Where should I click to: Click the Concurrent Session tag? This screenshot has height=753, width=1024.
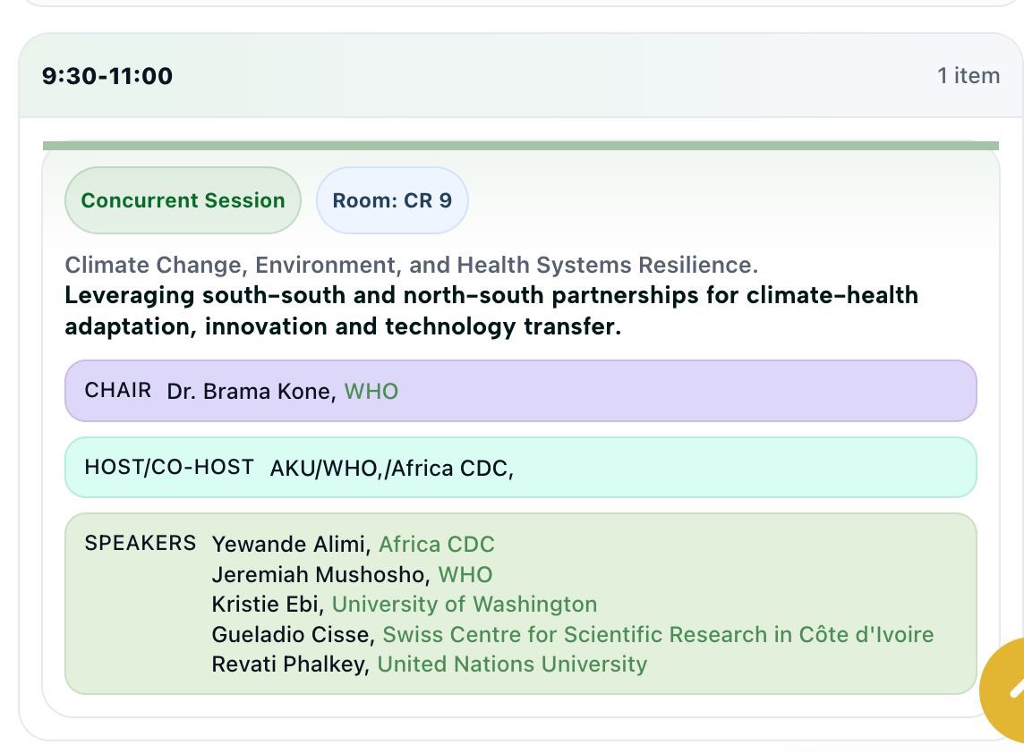click(183, 200)
